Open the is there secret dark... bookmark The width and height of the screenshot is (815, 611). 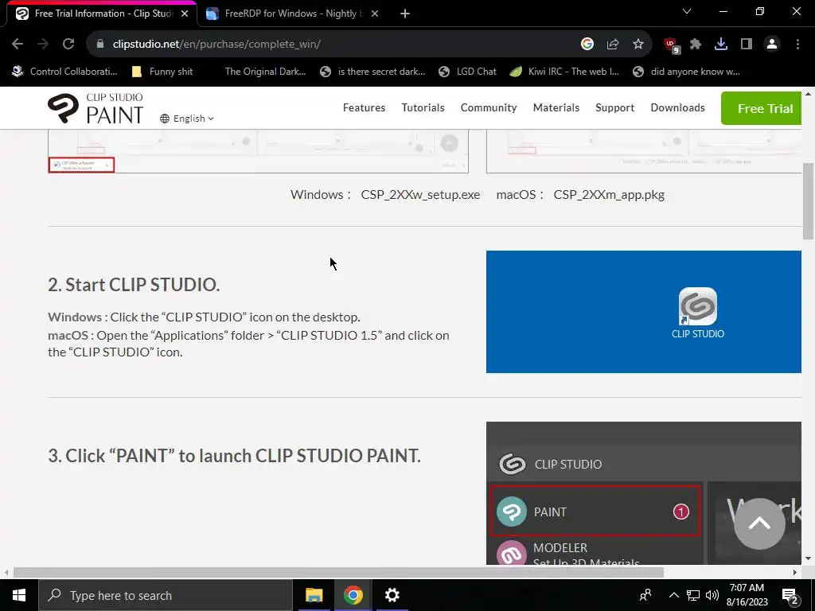click(372, 72)
